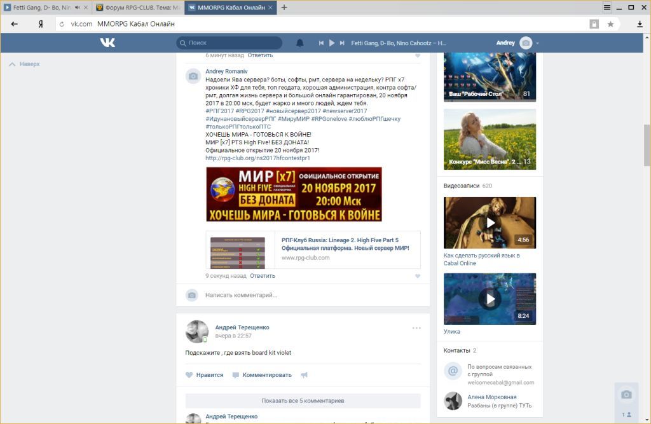Open the Улика video title
Image resolution: width=651 pixels, height=424 pixels.
(x=452, y=331)
